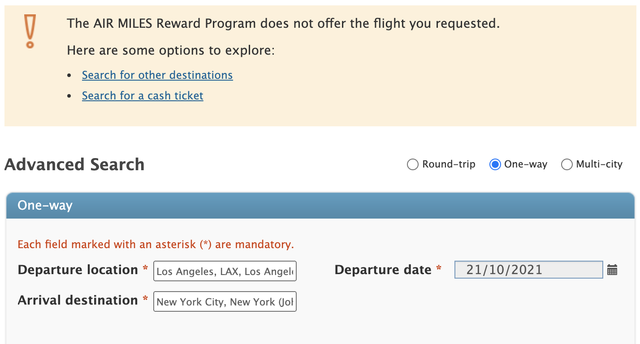Focus the Arrival destination text box
The width and height of the screenshot is (640, 344).
[225, 301]
